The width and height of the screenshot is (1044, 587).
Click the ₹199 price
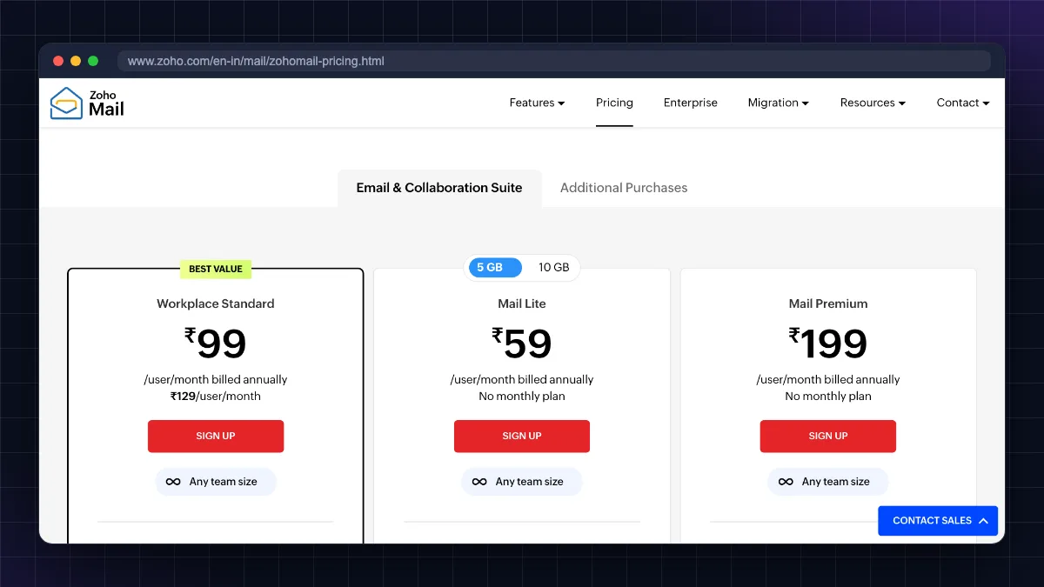click(828, 344)
